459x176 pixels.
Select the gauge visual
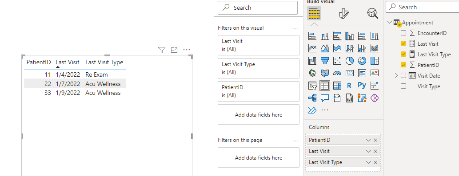point(337,73)
